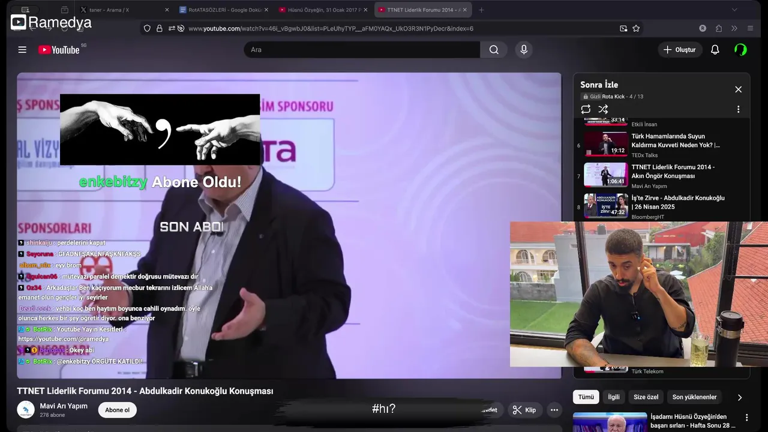Click the 278 abone subscriber count
Viewport: 768px width, 432px height.
click(x=52, y=415)
